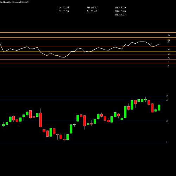The width and height of the screenshot is (176, 176).
Task: Click the rightmost green candlestick
Action: pos(159,107)
